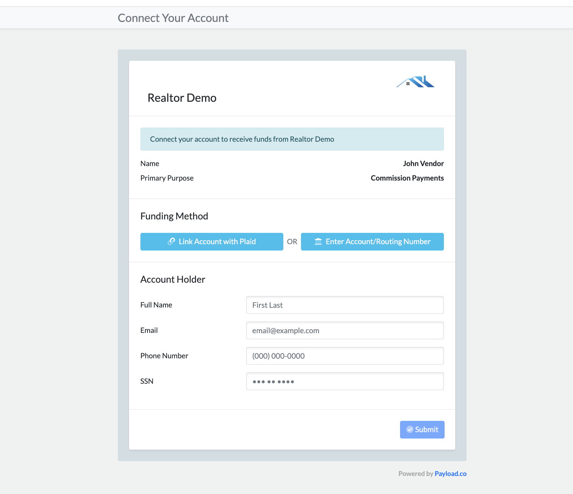Click into the Full Name field

[x=345, y=305]
